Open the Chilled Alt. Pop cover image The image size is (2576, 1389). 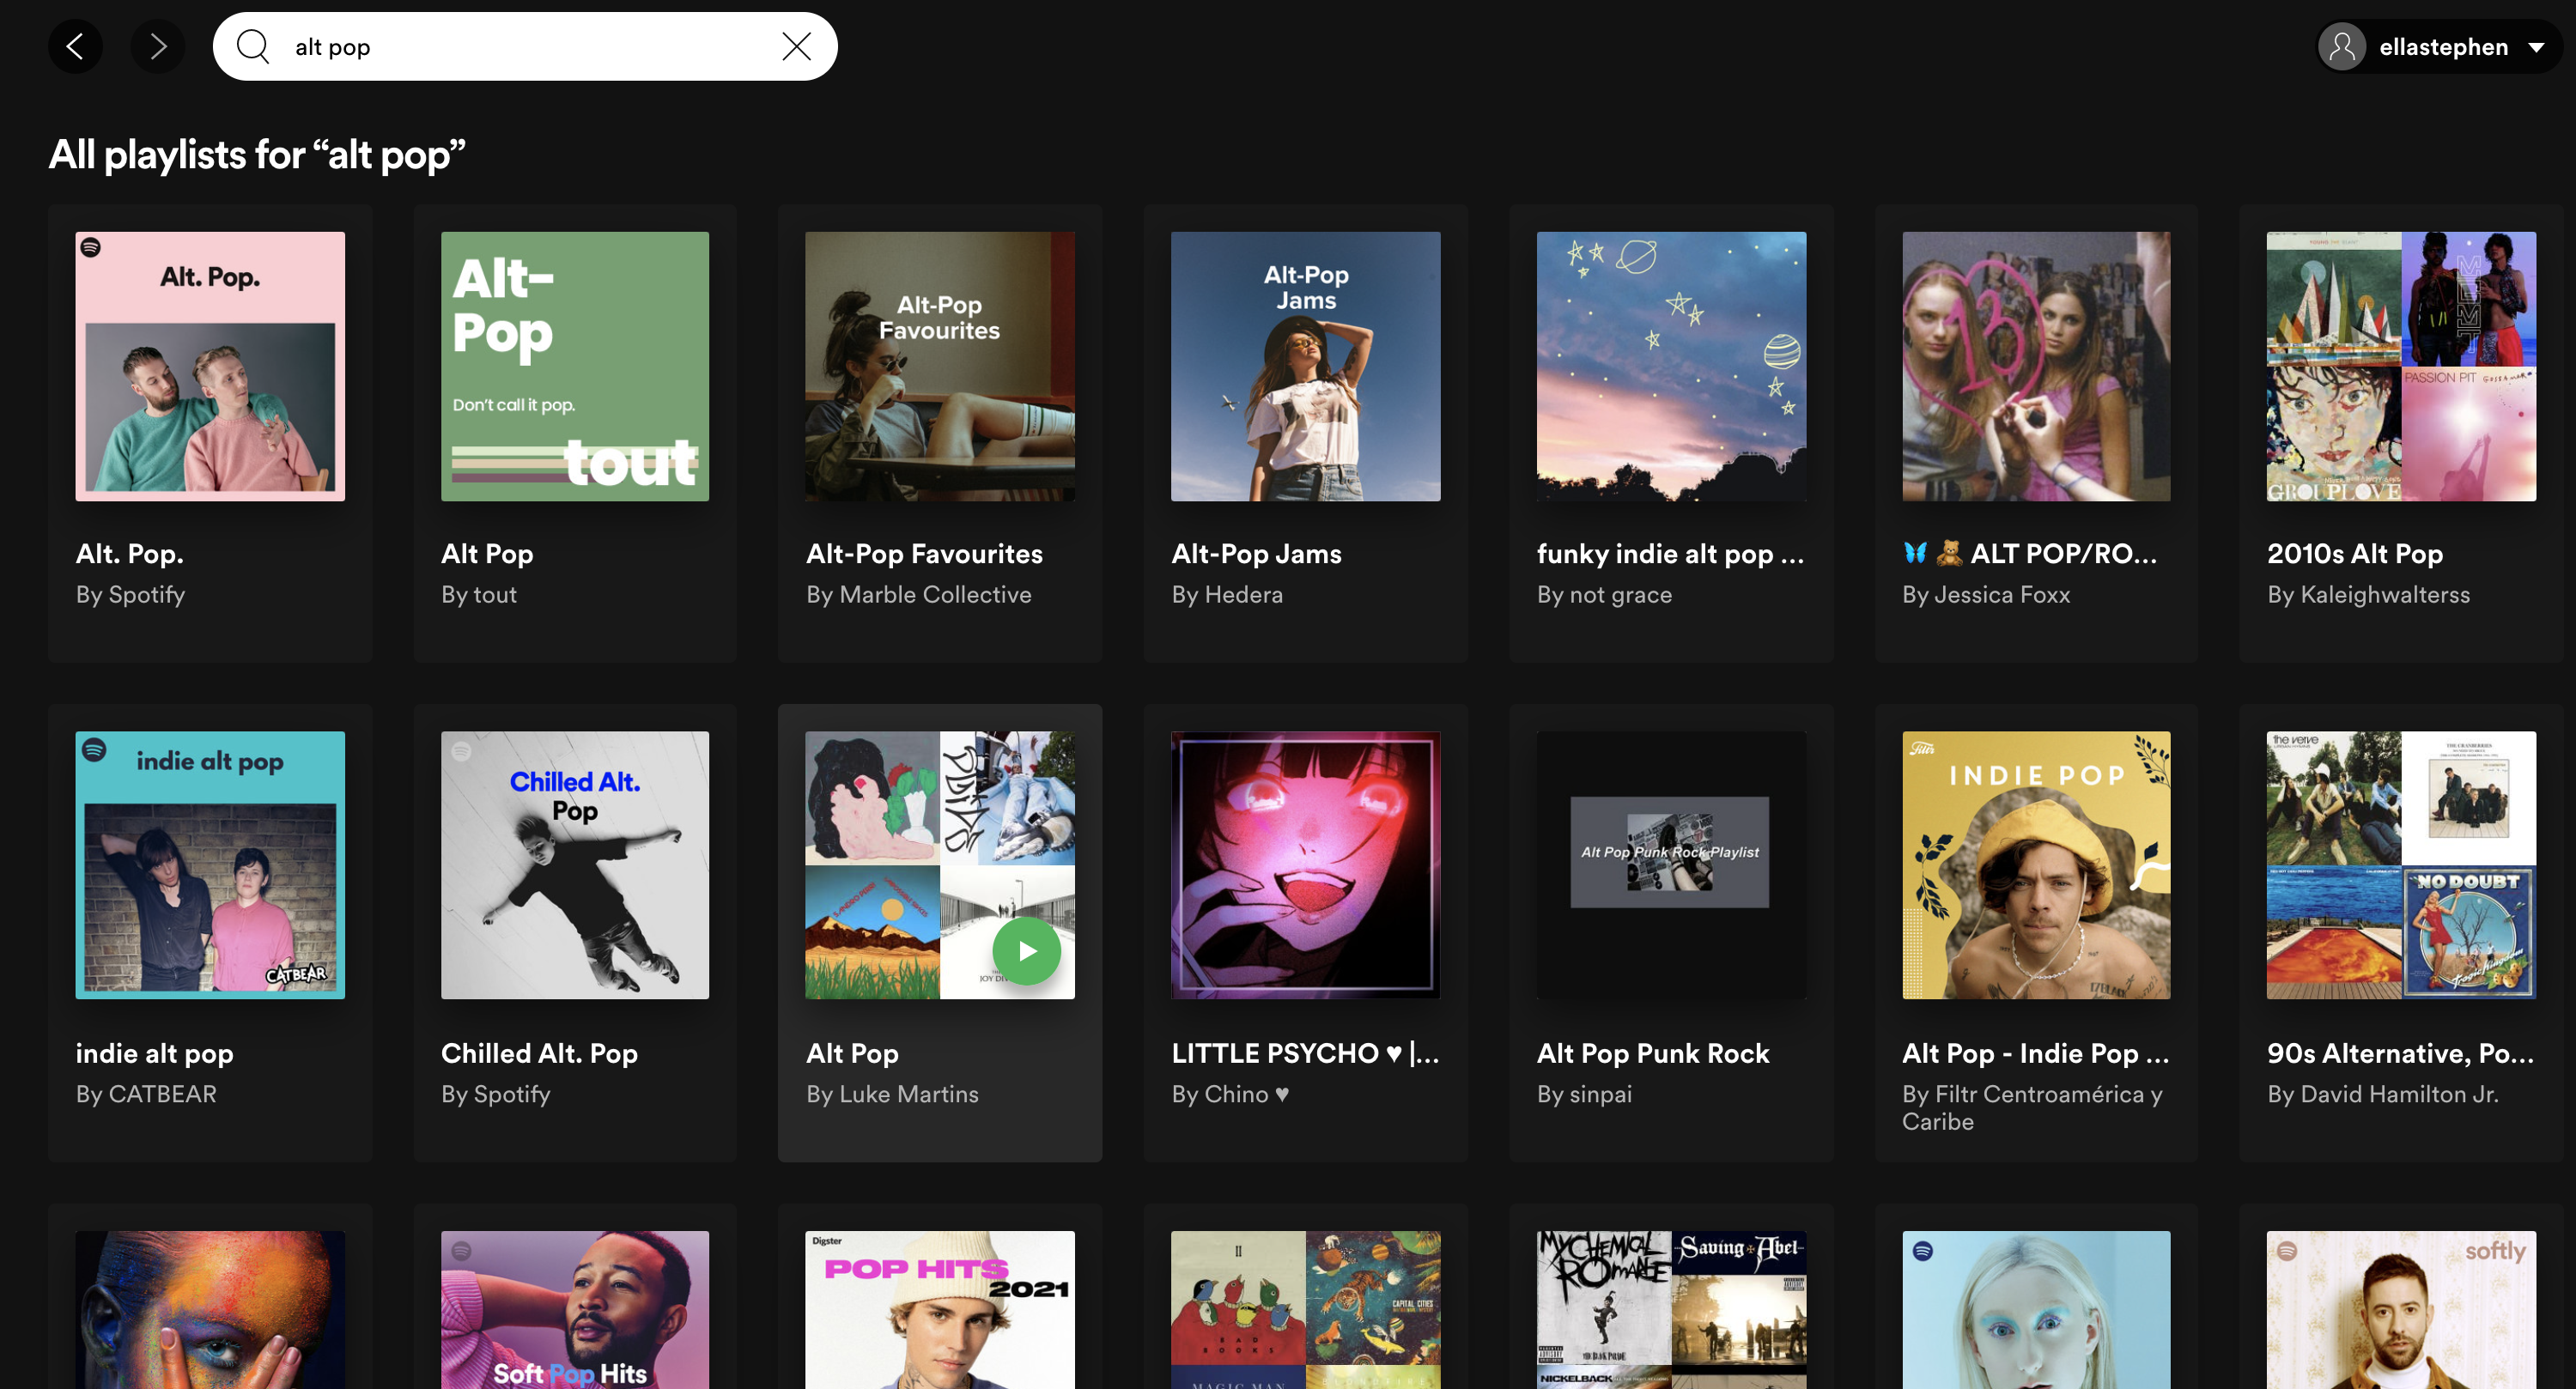click(575, 865)
